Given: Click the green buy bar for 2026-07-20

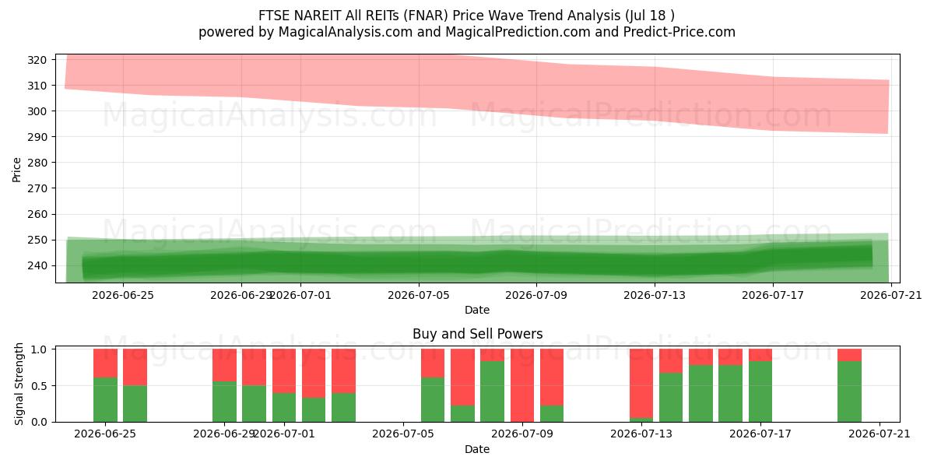Looking at the screenshot, I should point(850,392).
